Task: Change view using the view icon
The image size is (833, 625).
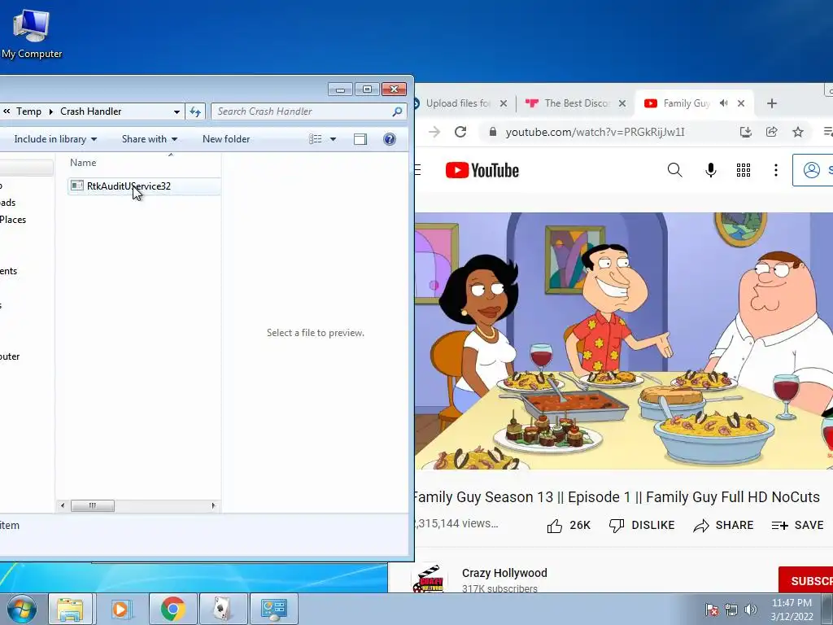Action: [316, 139]
